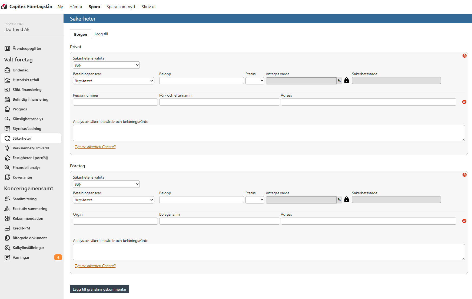472x299 pixels.
Task: Click the Historiskt utfall chart icon
Action: pos(7,80)
